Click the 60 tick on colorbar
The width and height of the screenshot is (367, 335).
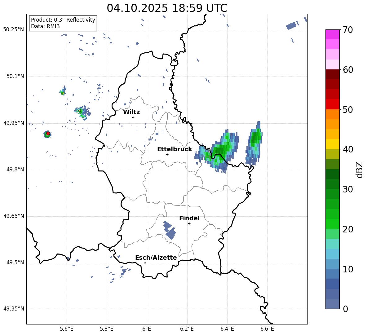pos(348,70)
